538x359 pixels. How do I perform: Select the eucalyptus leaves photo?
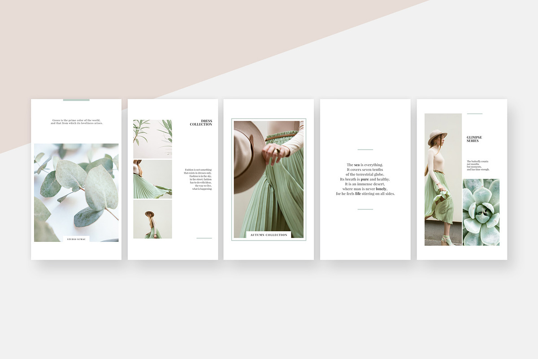point(76,193)
